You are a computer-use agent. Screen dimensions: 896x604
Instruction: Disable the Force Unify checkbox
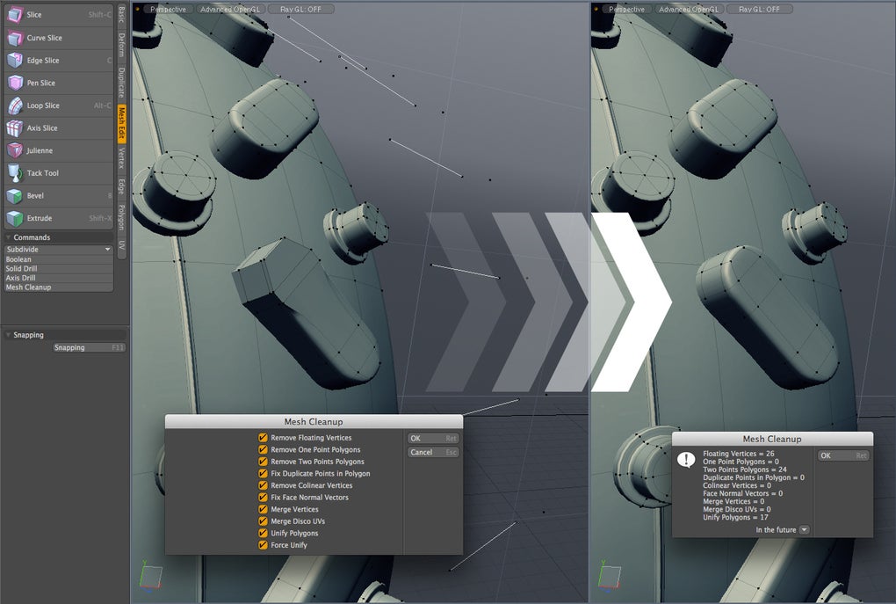click(x=263, y=545)
